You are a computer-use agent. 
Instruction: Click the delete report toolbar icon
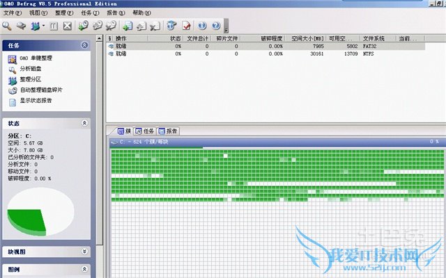point(155,26)
